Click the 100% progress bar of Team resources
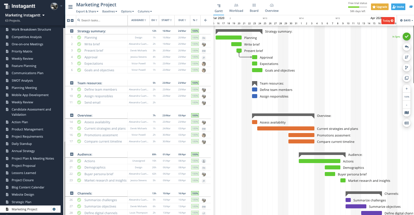Image resolution: width=414 pixels, height=215 pixels. click(195, 82)
